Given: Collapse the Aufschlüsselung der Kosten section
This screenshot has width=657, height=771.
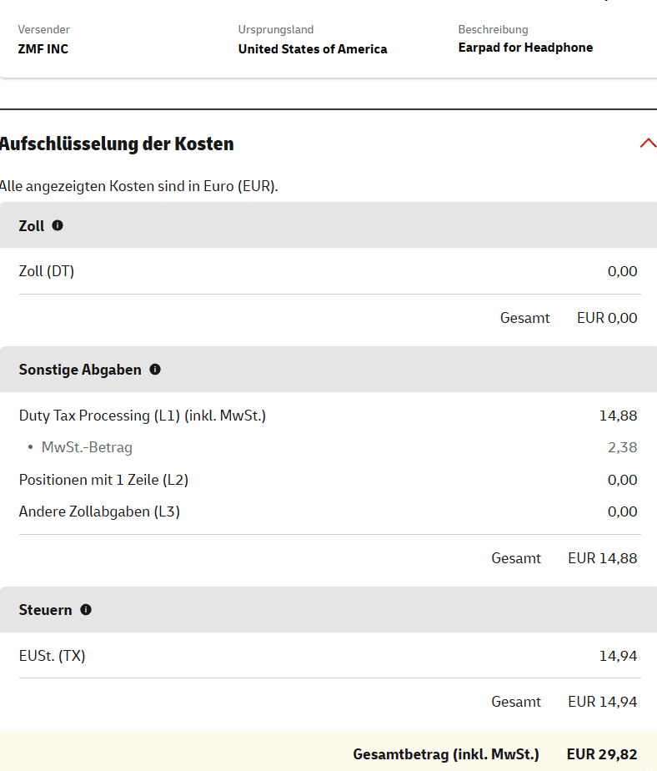Looking at the screenshot, I should (x=648, y=144).
